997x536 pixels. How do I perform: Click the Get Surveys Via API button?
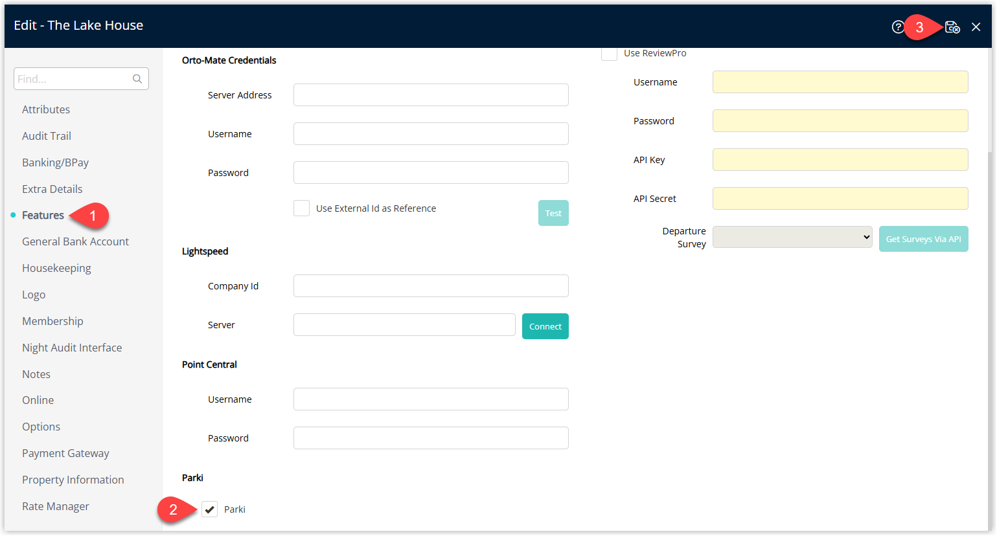(923, 239)
